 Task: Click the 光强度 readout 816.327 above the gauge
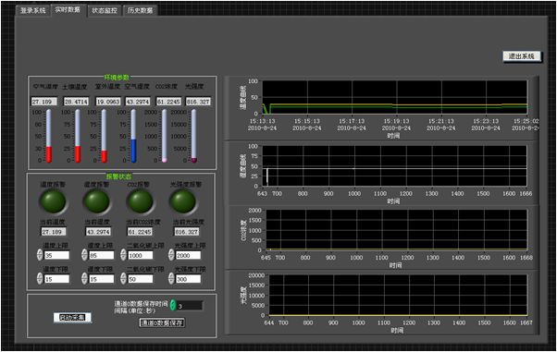198,102
